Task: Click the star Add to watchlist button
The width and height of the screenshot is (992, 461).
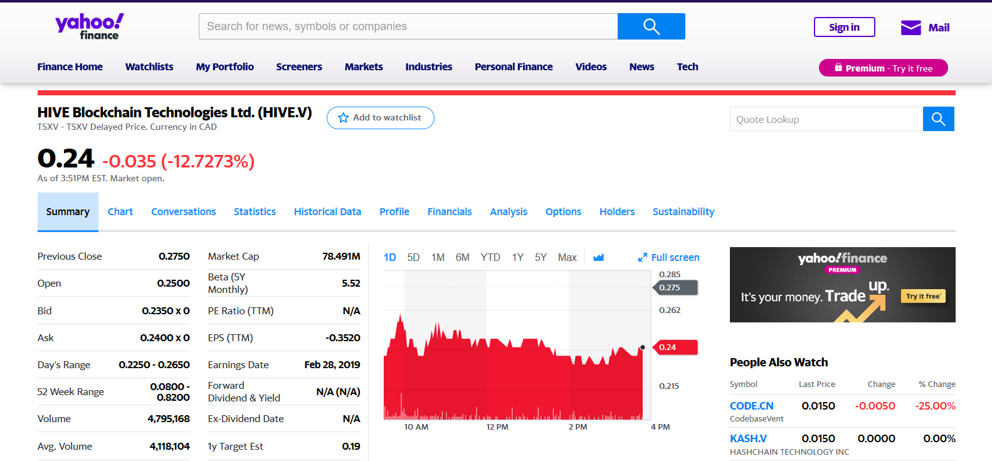Action: (x=380, y=118)
